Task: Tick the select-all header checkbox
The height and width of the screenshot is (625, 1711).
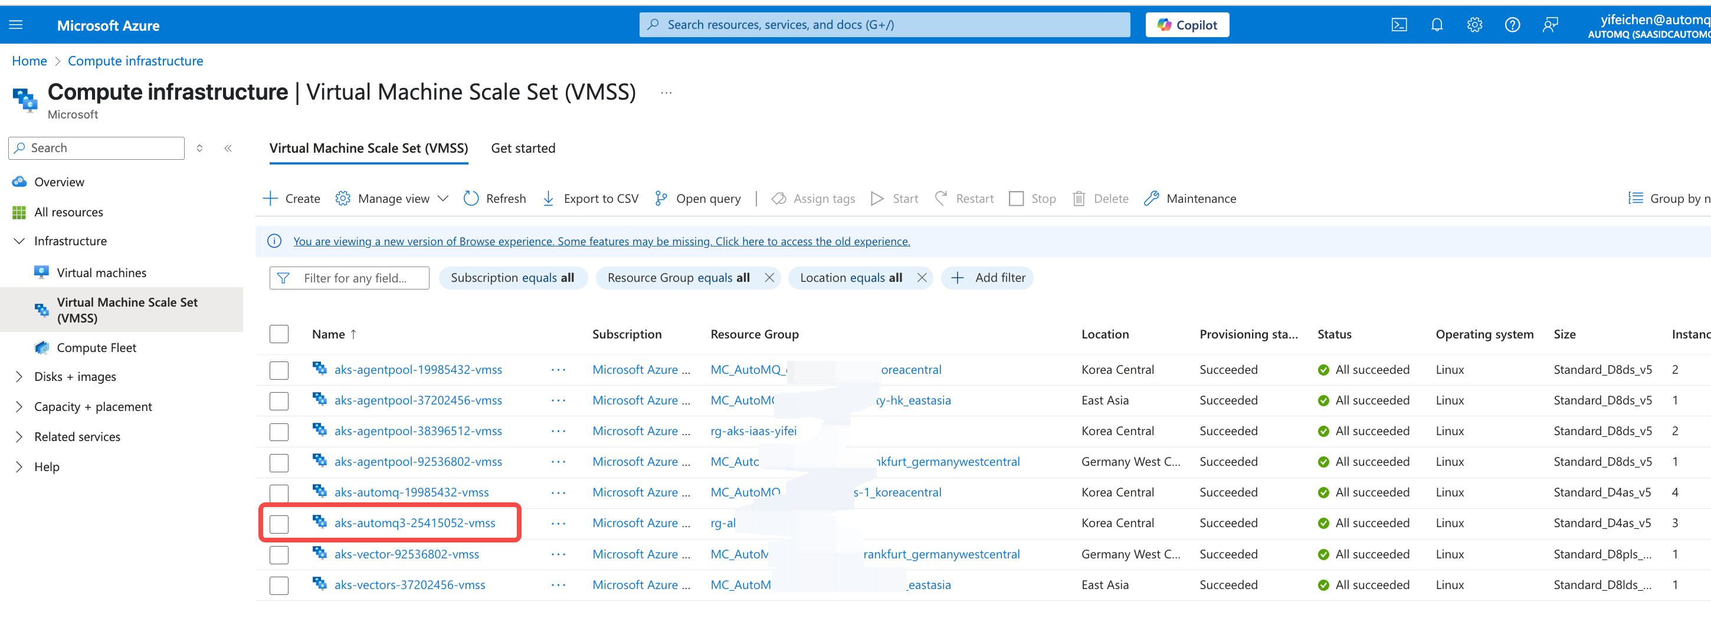Action: 279,334
